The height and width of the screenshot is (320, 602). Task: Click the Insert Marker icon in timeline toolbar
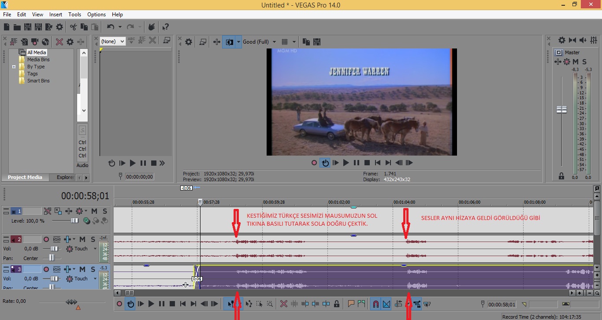point(351,304)
